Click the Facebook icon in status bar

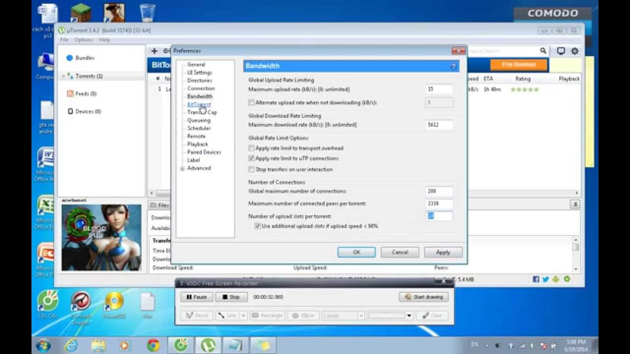[536, 279]
